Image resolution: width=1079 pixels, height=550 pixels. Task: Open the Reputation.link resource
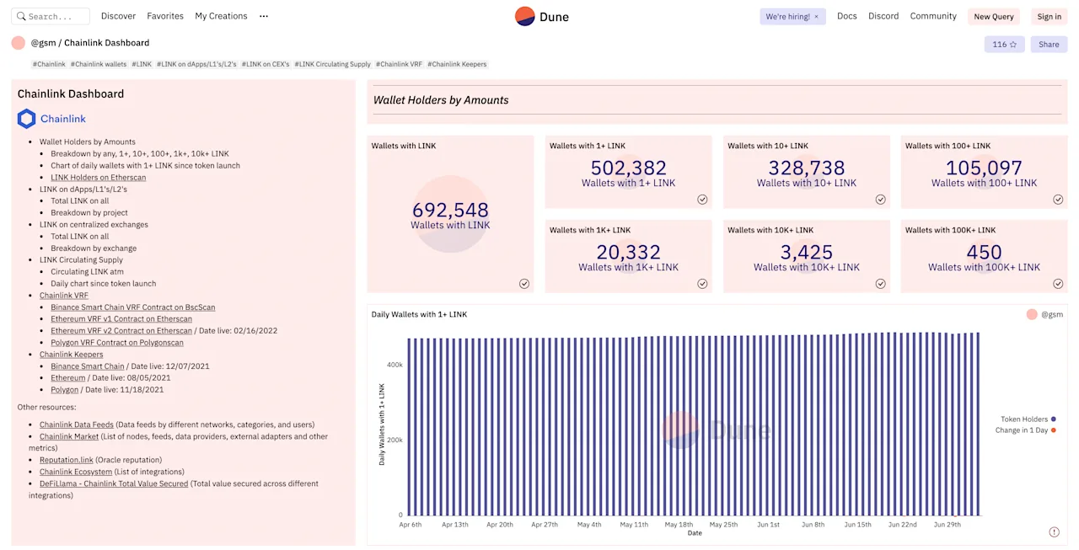pos(67,461)
